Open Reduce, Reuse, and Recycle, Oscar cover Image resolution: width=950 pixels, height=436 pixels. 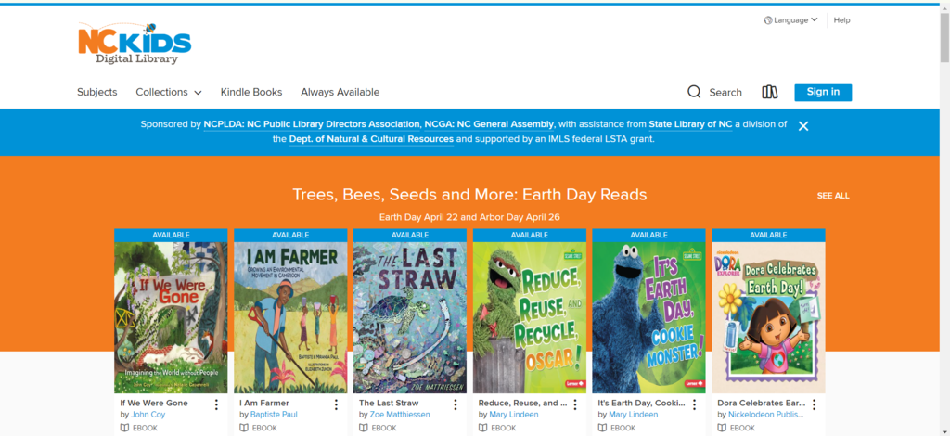point(530,318)
